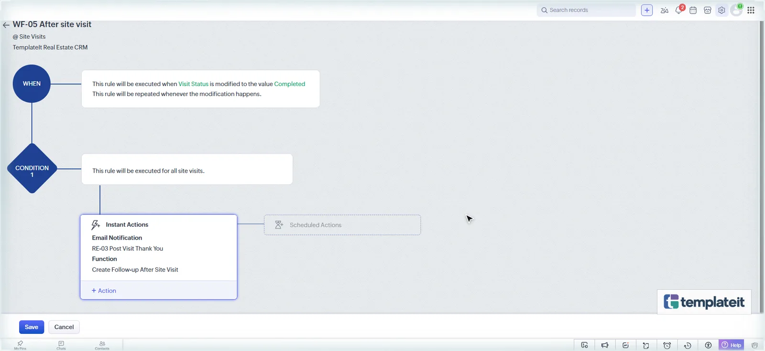This screenshot has width=765, height=351.
Task: Focus the Search records field
Action: pyautogui.click(x=586, y=10)
